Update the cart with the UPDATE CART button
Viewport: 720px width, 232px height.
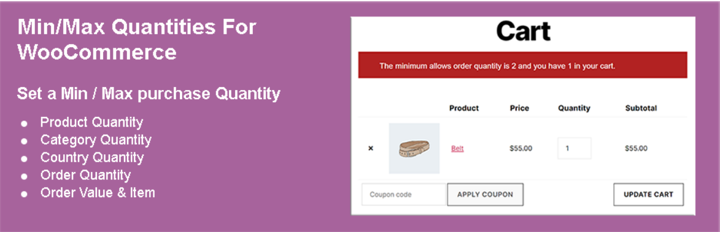click(x=648, y=195)
